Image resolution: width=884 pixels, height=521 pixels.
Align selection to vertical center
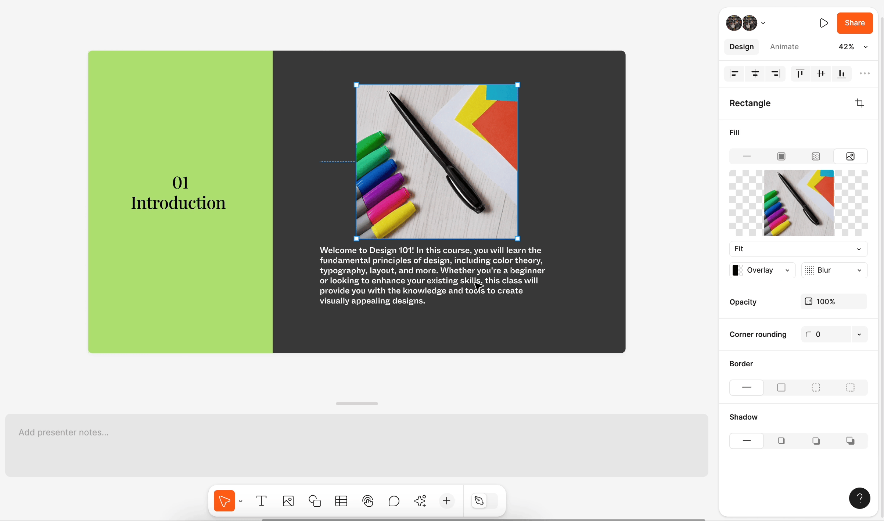(x=821, y=73)
